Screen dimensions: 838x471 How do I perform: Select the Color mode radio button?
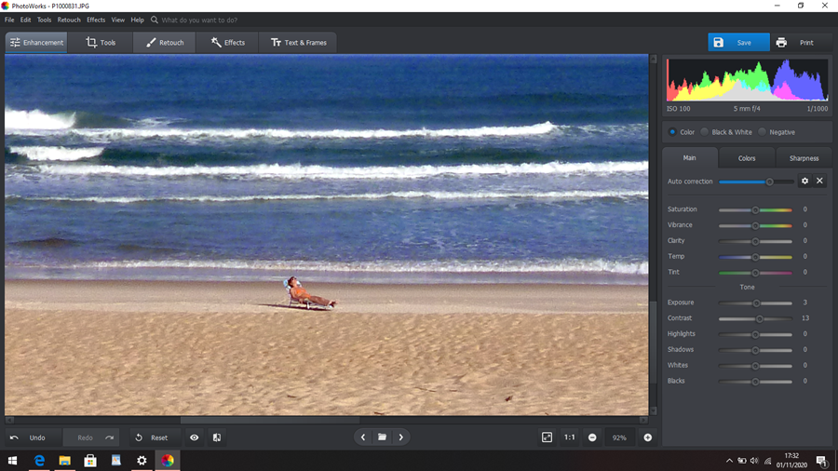coord(672,132)
